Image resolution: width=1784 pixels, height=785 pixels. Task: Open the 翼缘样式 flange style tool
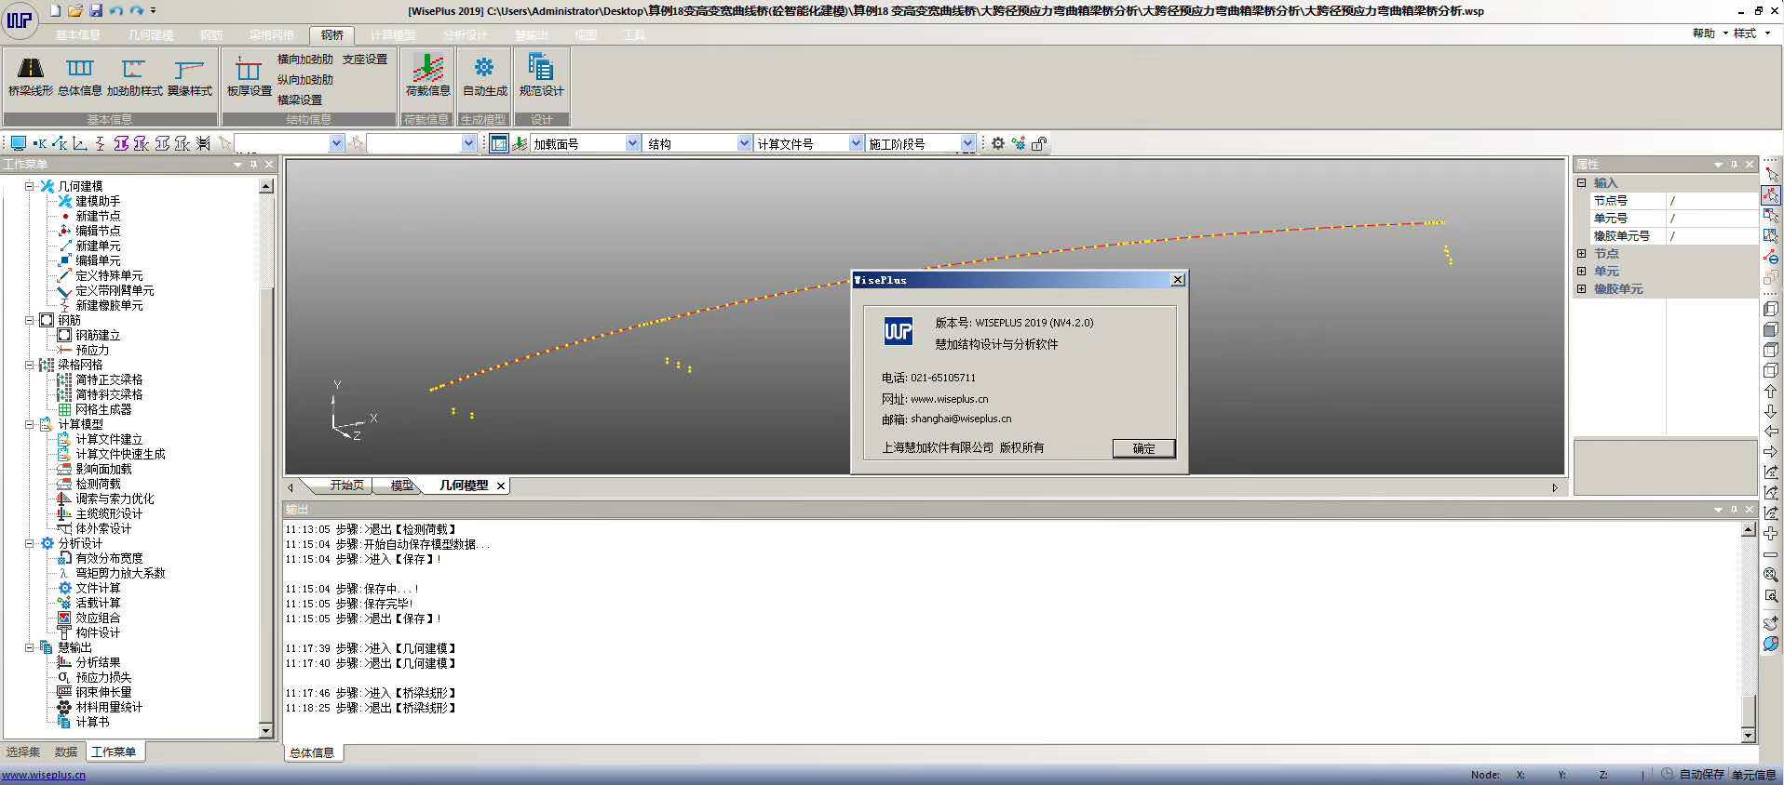pos(190,76)
